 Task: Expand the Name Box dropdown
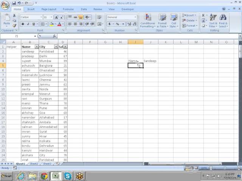(x=35, y=36)
